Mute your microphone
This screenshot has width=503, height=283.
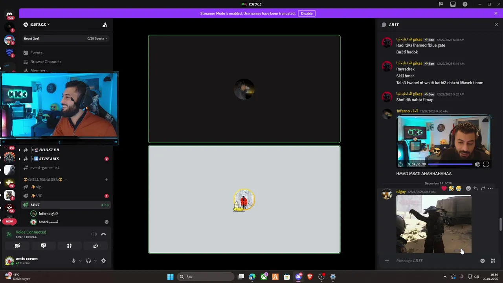point(73,261)
